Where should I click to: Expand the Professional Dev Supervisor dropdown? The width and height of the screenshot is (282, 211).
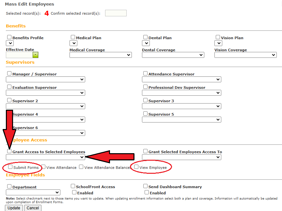pyautogui.click(x=182, y=93)
